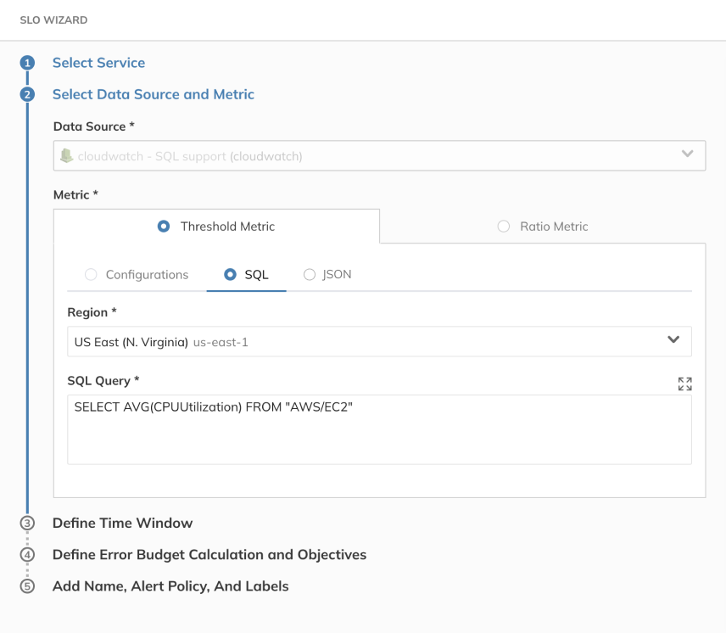The height and width of the screenshot is (633, 726).
Task: Click the CloudWatch service icon
Action: [67, 155]
